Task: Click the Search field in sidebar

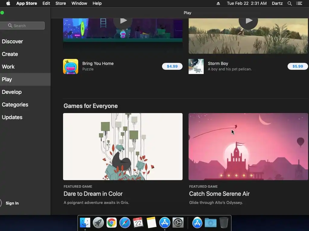Action: pyautogui.click(x=22, y=26)
